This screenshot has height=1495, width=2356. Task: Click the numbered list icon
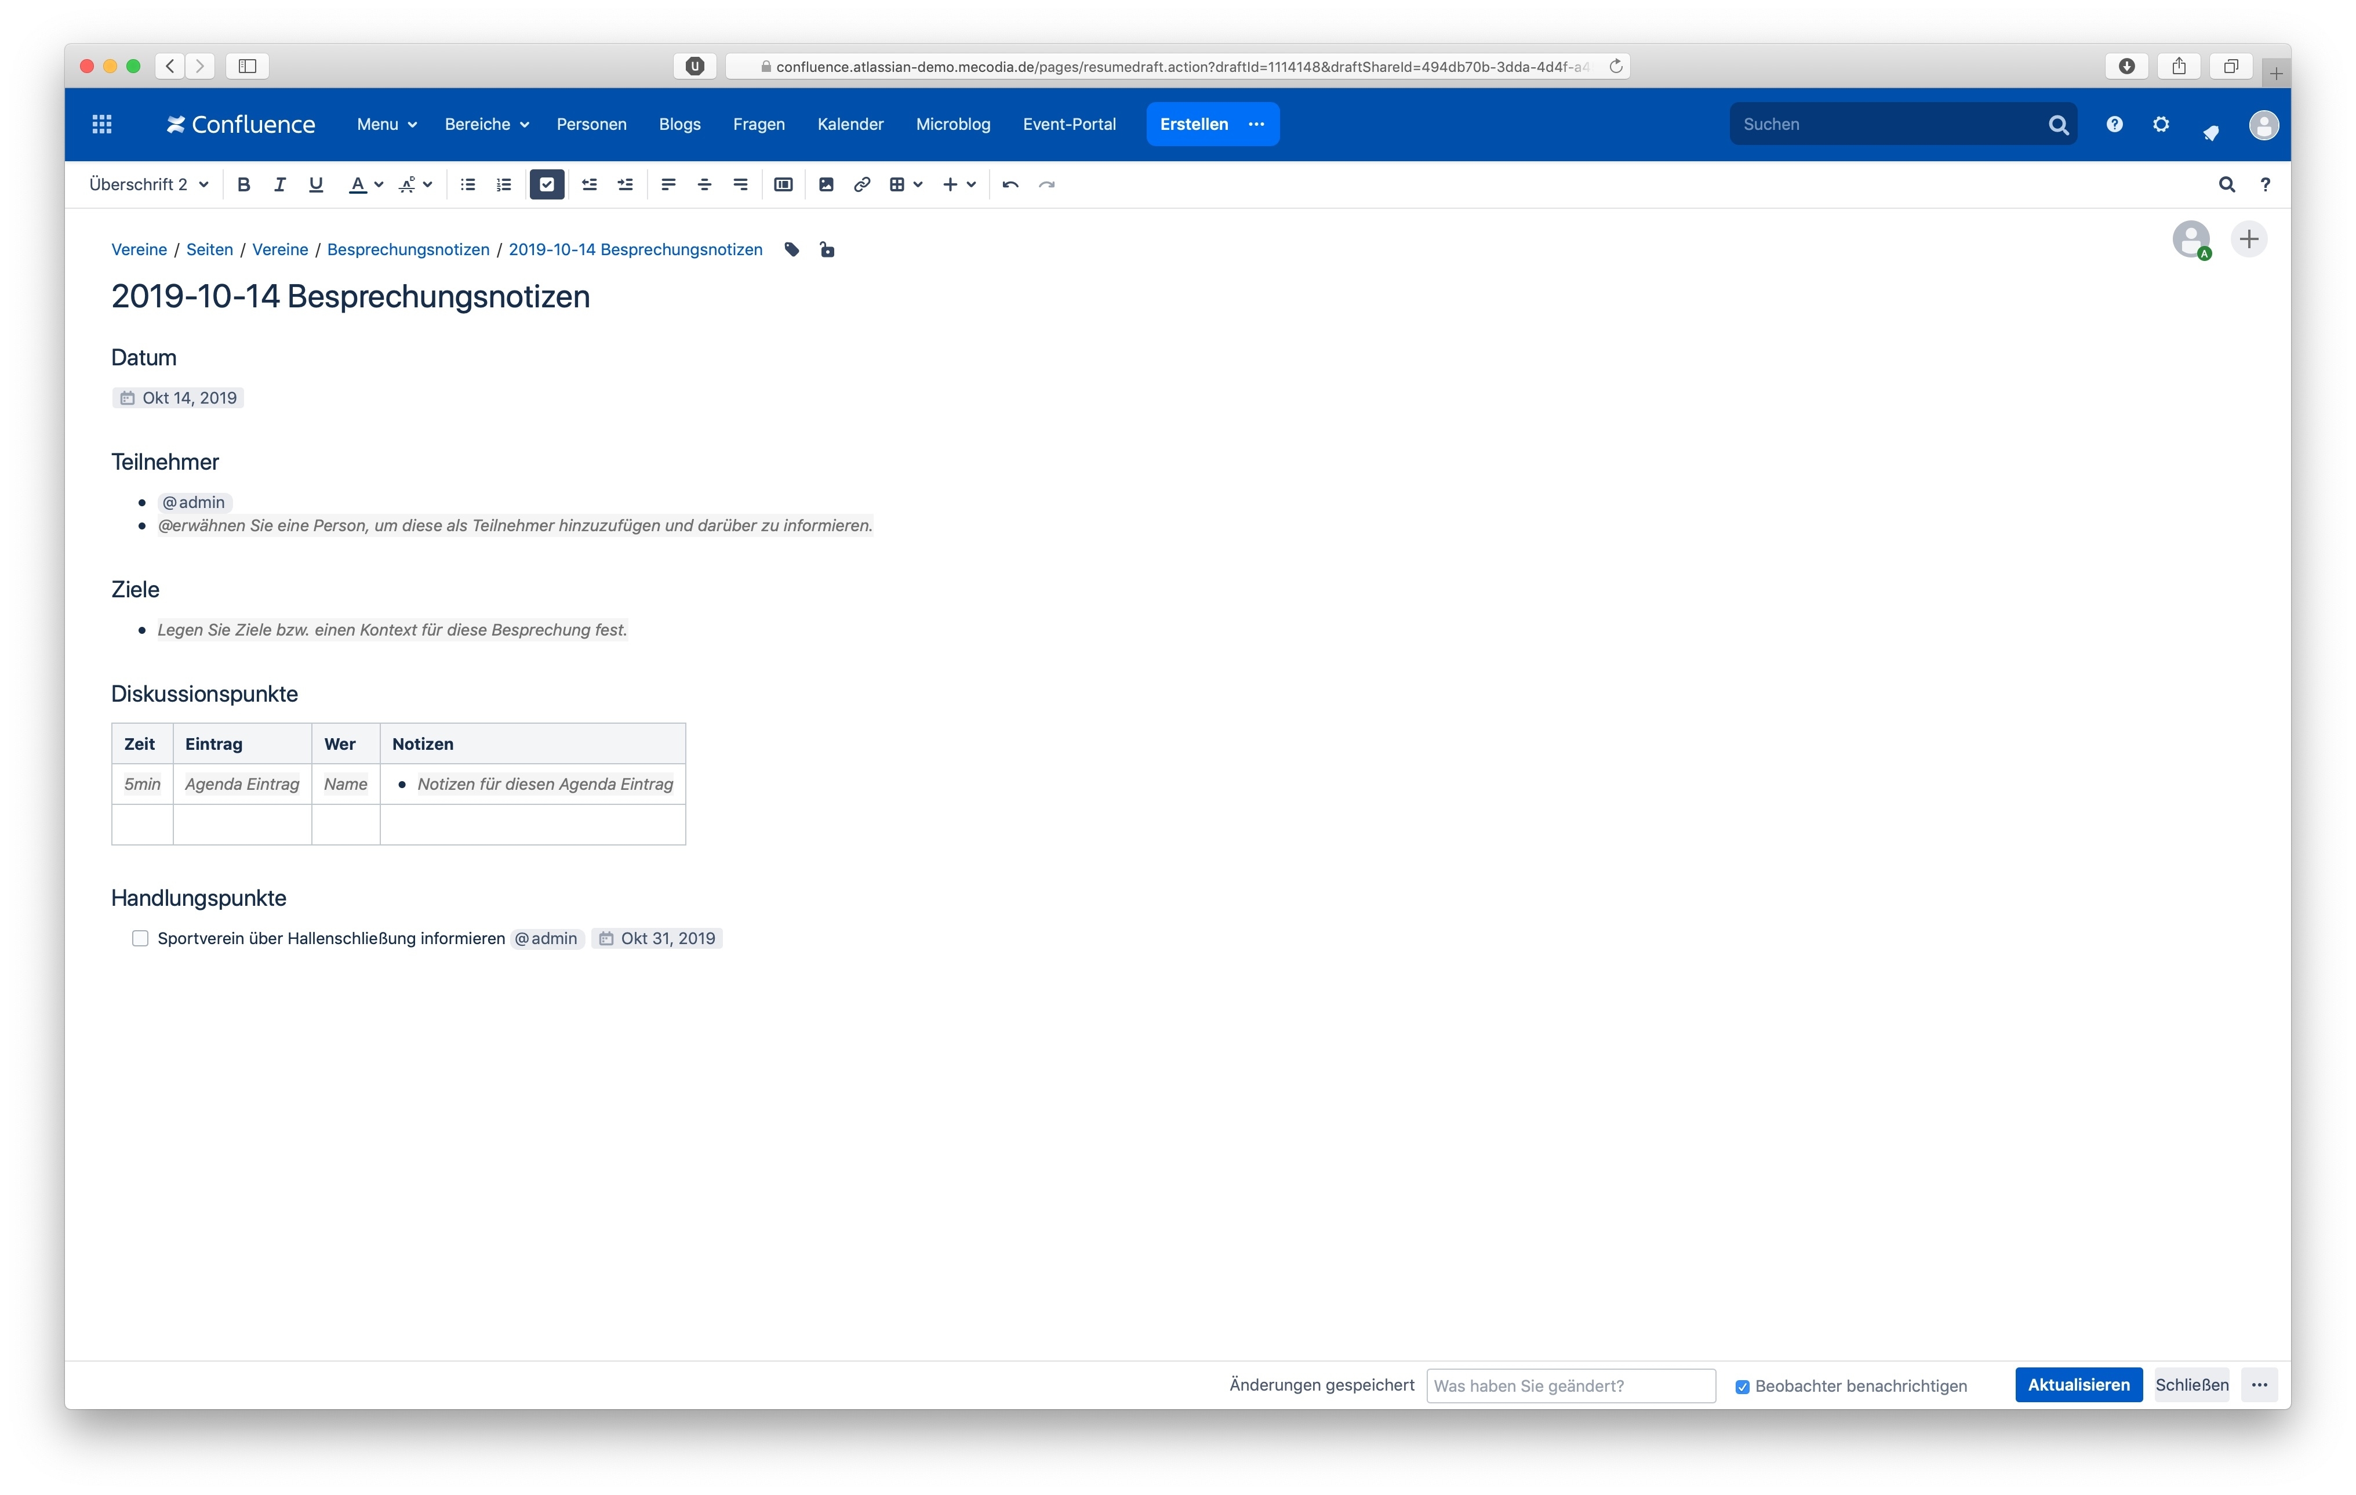click(504, 184)
